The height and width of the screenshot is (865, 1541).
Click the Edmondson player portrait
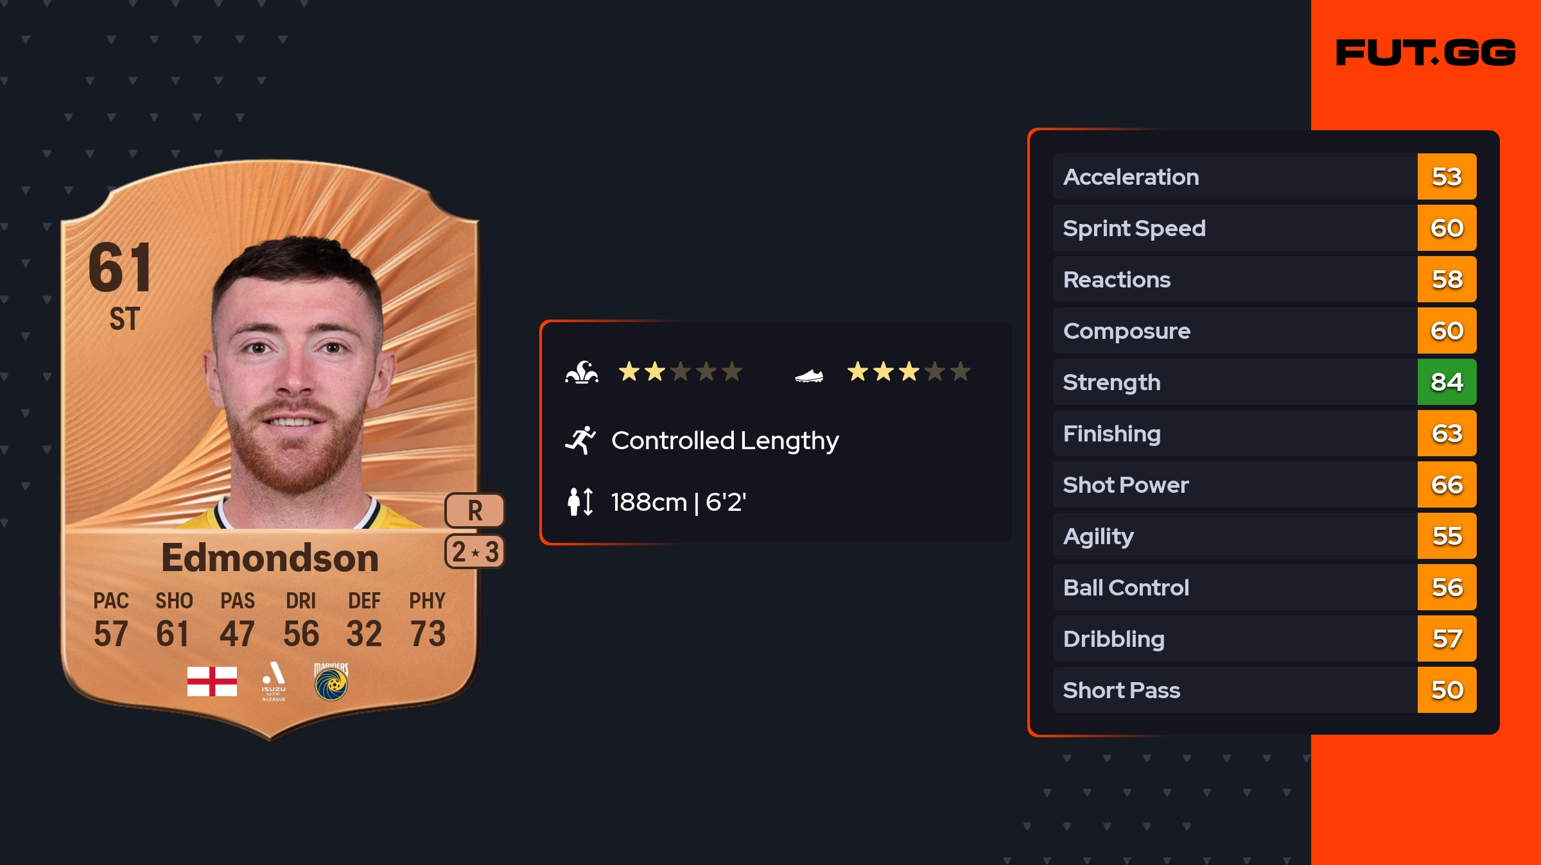297,379
